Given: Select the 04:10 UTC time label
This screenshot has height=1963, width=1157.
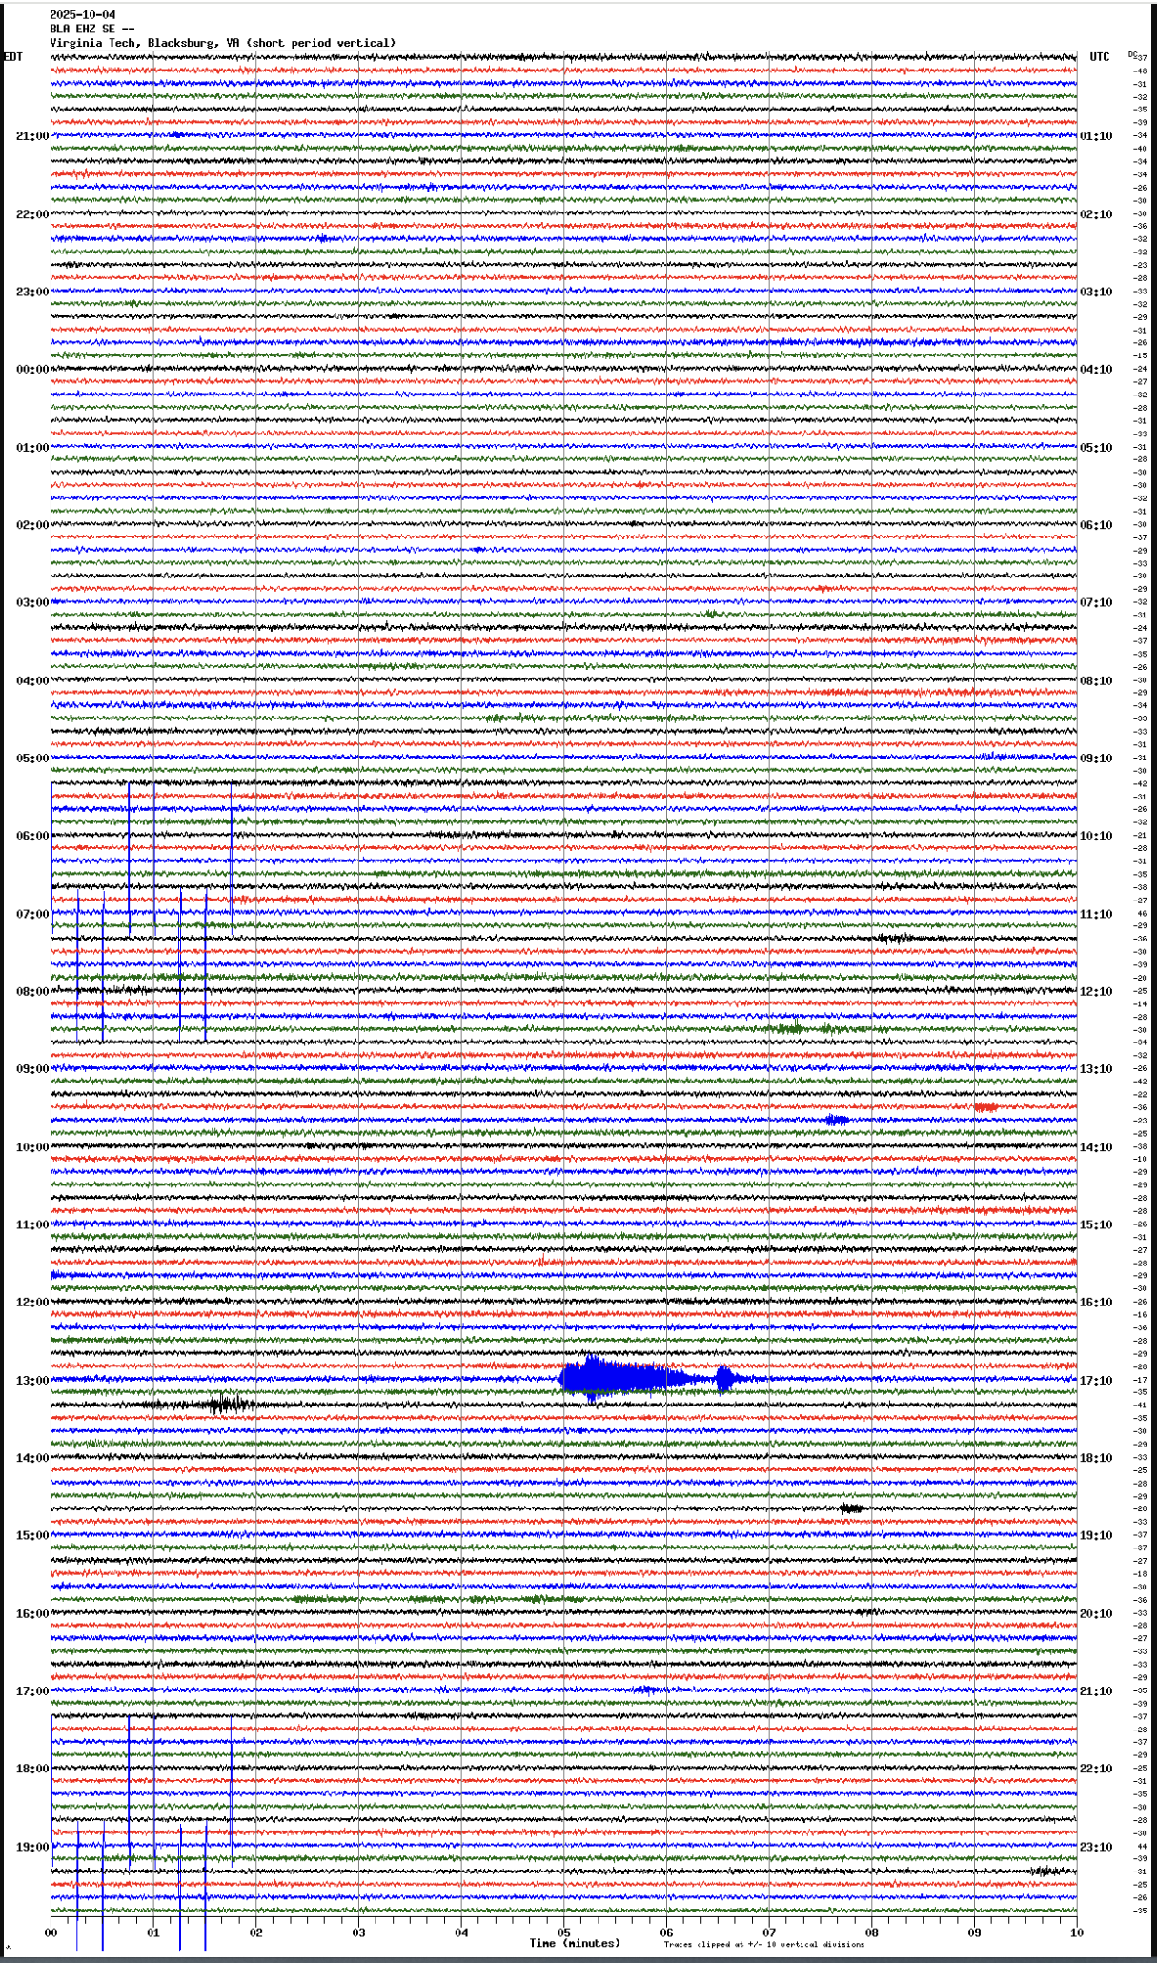Looking at the screenshot, I should pos(1095,370).
